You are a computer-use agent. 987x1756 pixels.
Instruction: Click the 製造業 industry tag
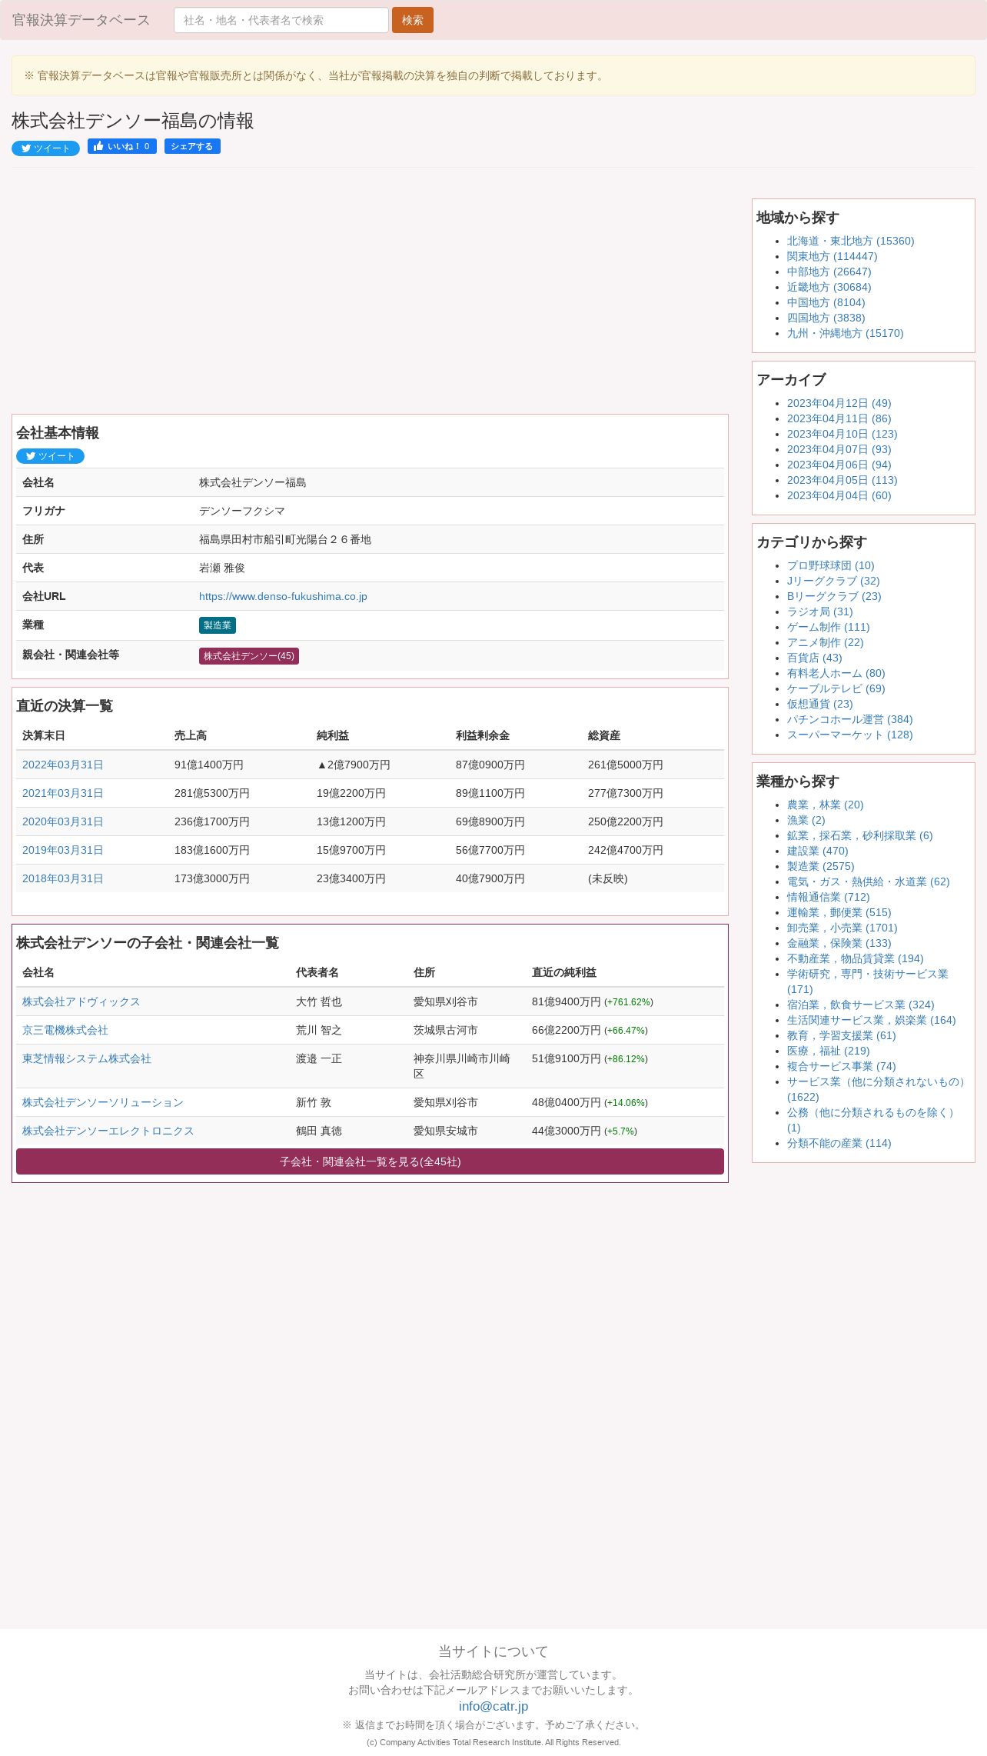tap(218, 625)
